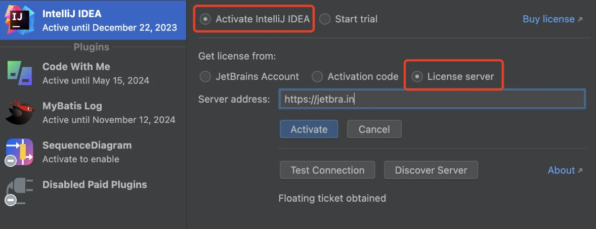Screen dimensions: 596x229
Task: Choose the Start trial radio option
Action: point(325,19)
